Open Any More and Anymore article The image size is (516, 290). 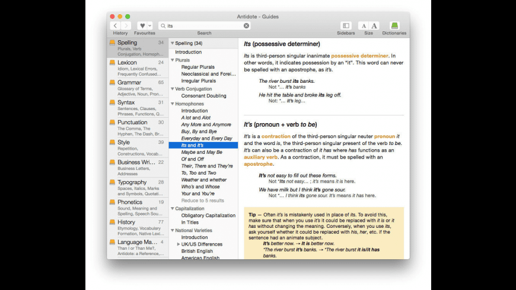click(206, 124)
